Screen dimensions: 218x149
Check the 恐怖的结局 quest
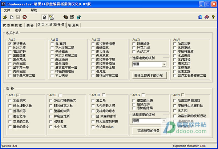[134, 108]
